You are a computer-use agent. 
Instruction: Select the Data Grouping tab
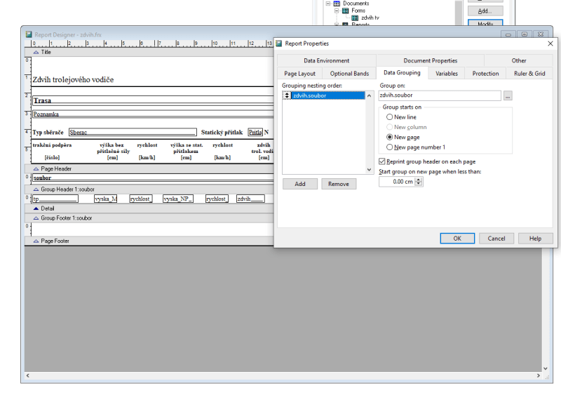pos(402,73)
